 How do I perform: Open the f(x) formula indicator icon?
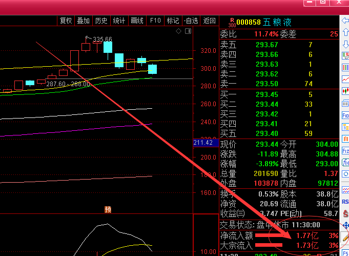point(345,163)
